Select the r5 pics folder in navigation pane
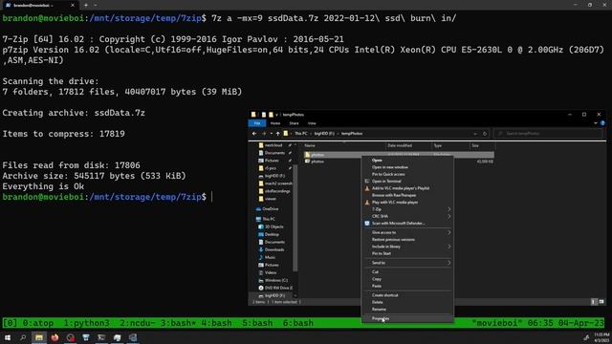The width and height of the screenshot is (612, 344). 270,168
